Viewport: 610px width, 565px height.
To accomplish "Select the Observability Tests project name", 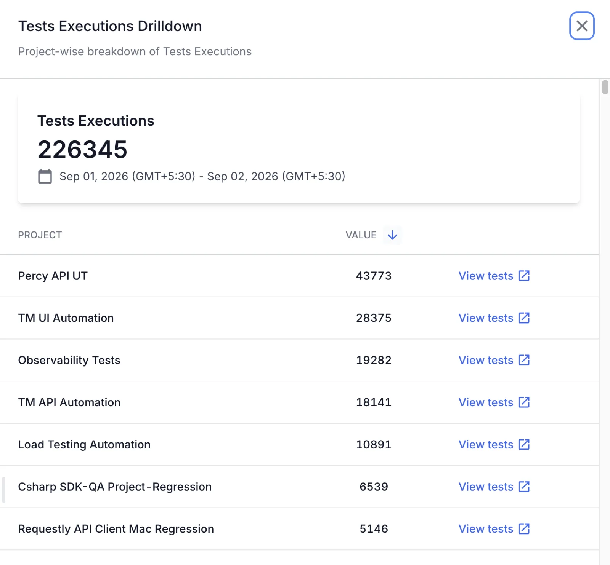I will point(69,360).
